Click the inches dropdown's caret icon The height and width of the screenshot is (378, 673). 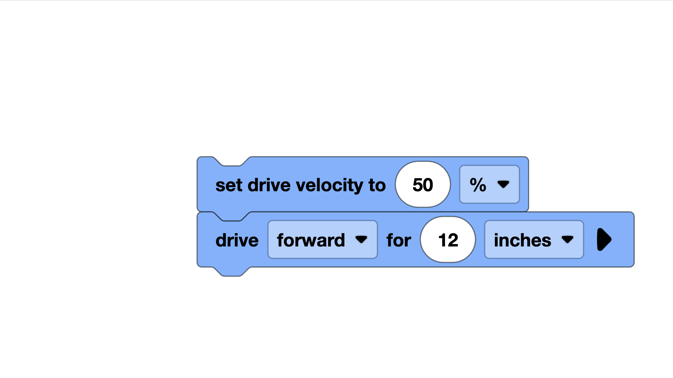(x=569, y=240)
